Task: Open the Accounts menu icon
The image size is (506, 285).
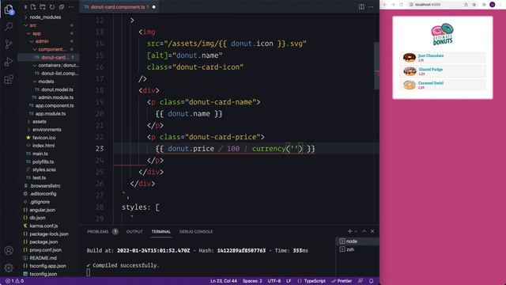Action: point(9,250)
